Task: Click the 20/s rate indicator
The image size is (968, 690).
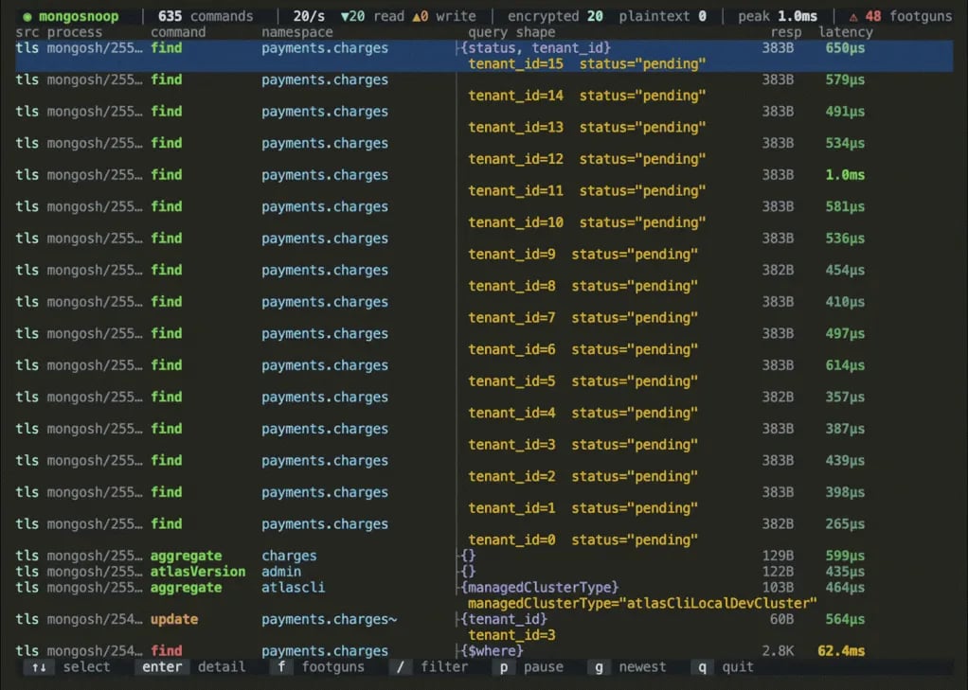Action: tap(309, 16)
